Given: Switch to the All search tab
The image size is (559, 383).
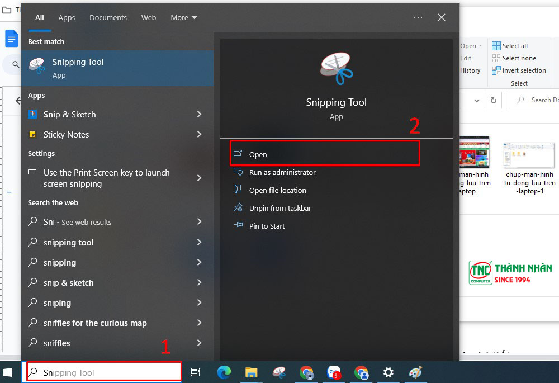Looking at the screenshot, I should (40, 17).
